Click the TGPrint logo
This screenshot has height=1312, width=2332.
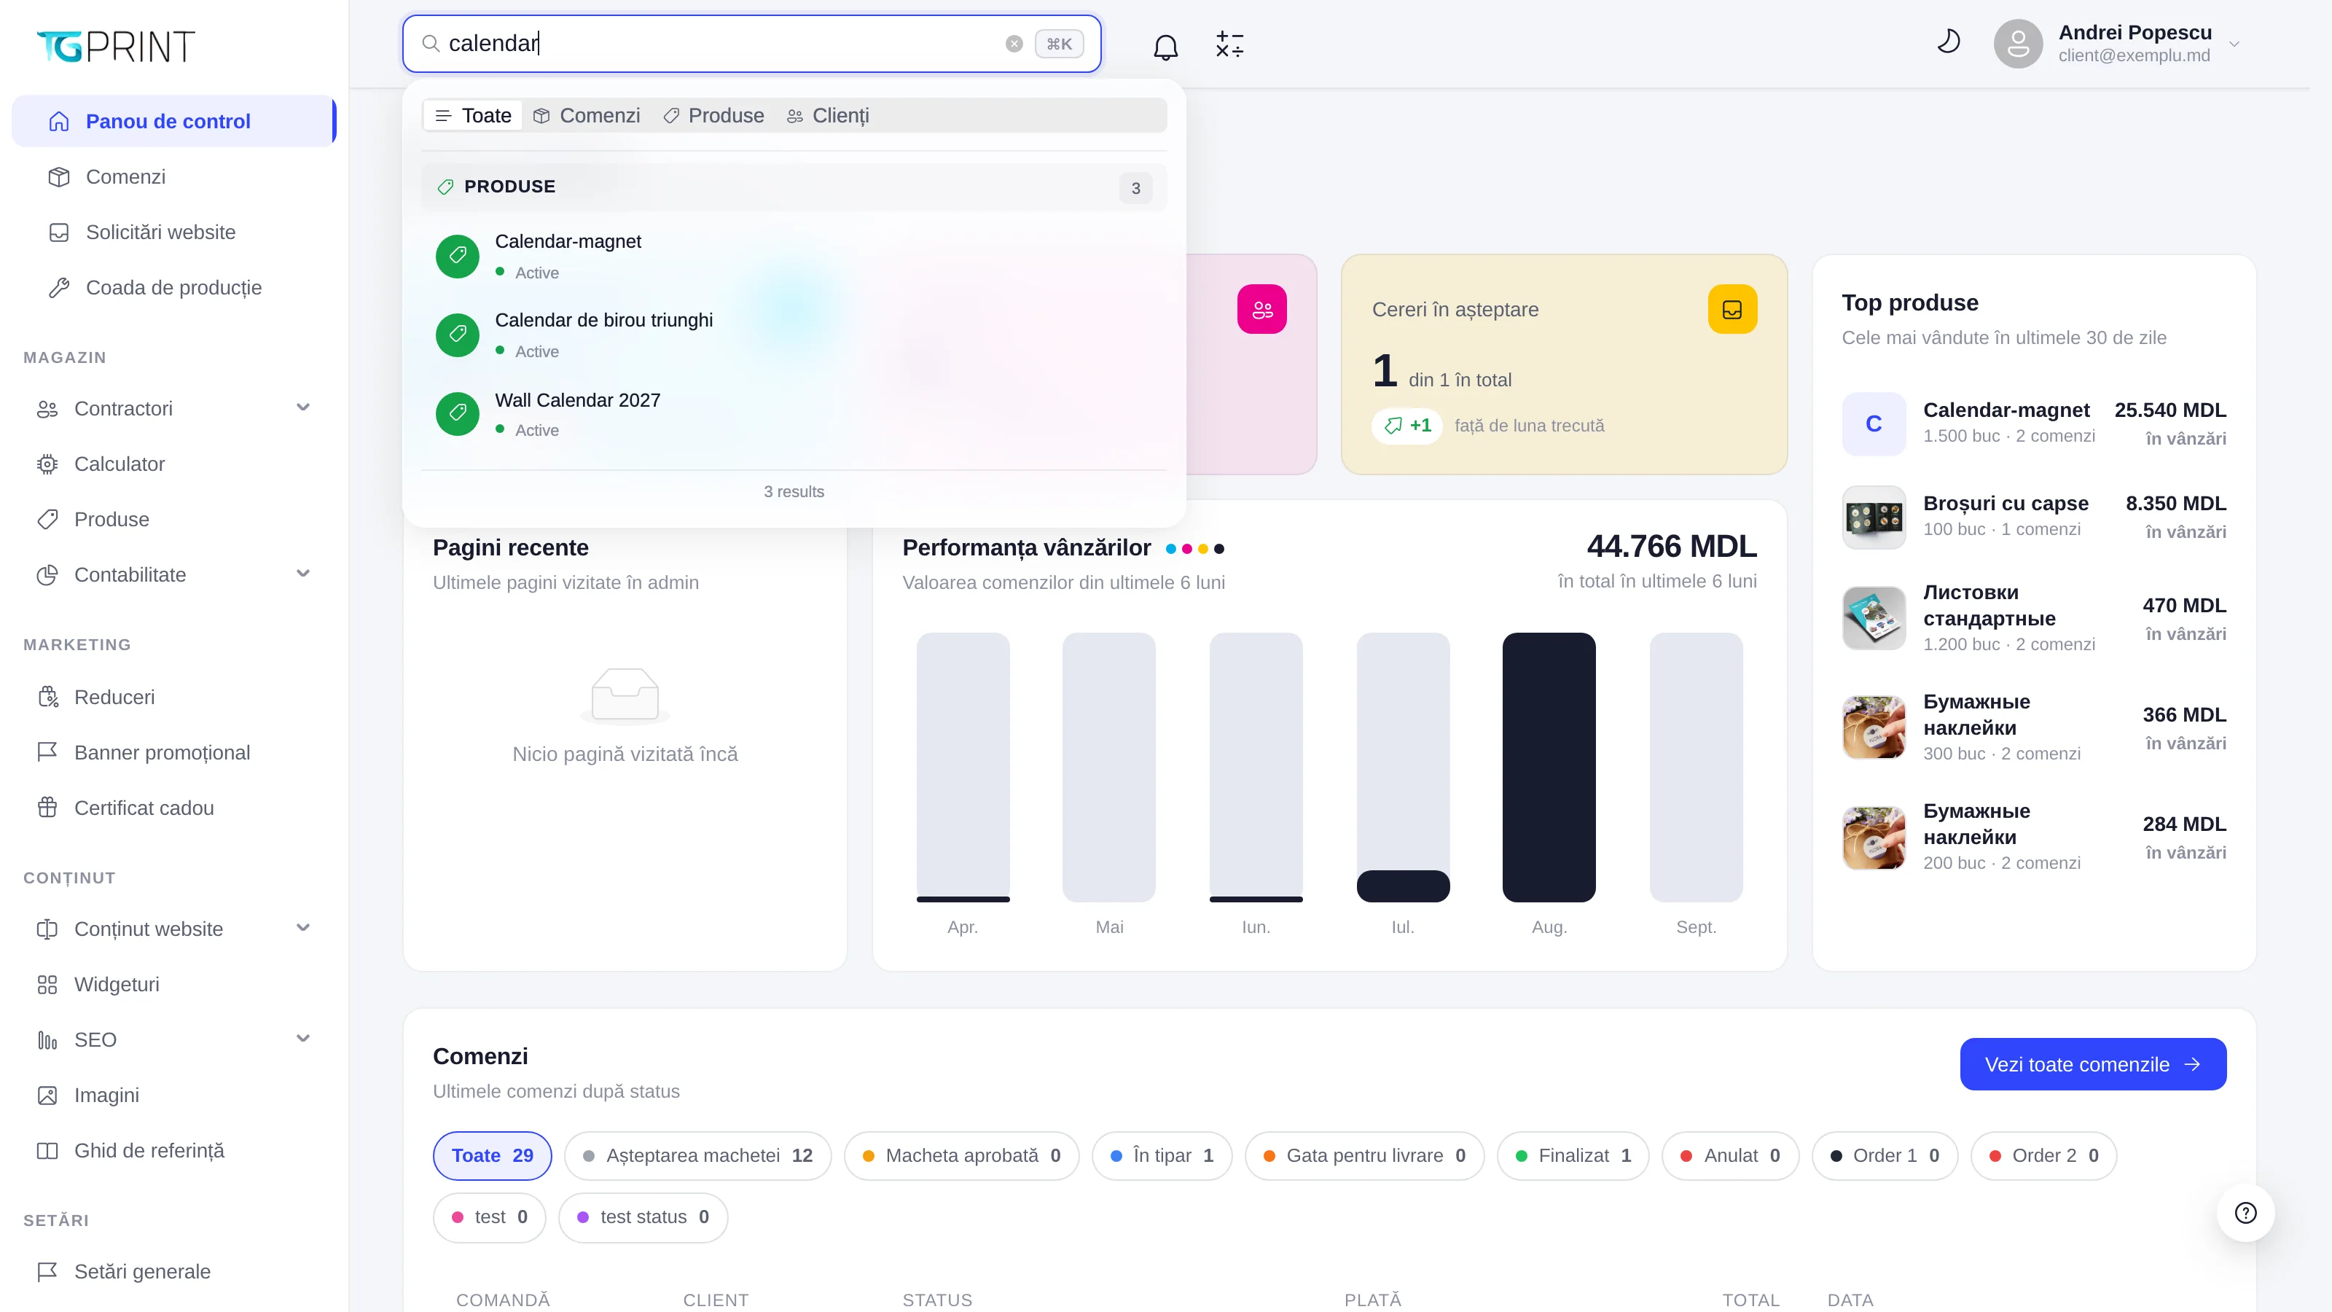116,46
